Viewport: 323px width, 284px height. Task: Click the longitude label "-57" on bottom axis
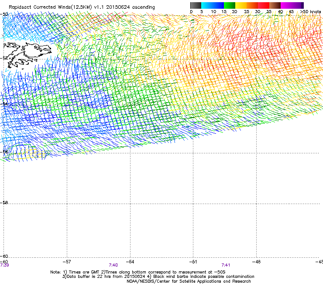click(67, 262)
